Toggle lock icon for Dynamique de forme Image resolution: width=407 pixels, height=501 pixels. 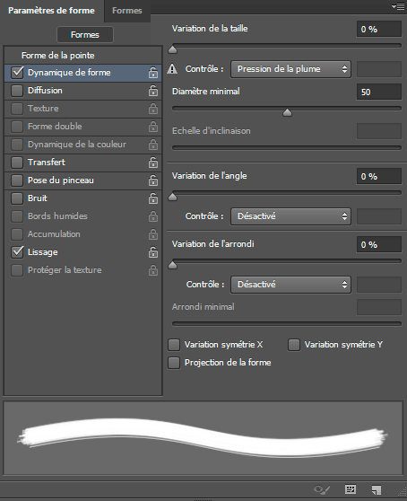153,73
